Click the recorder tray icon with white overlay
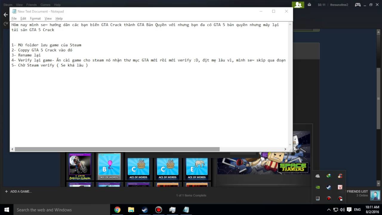Image resolution: width=382 pixels, height=215 pixels. point(340,198)
